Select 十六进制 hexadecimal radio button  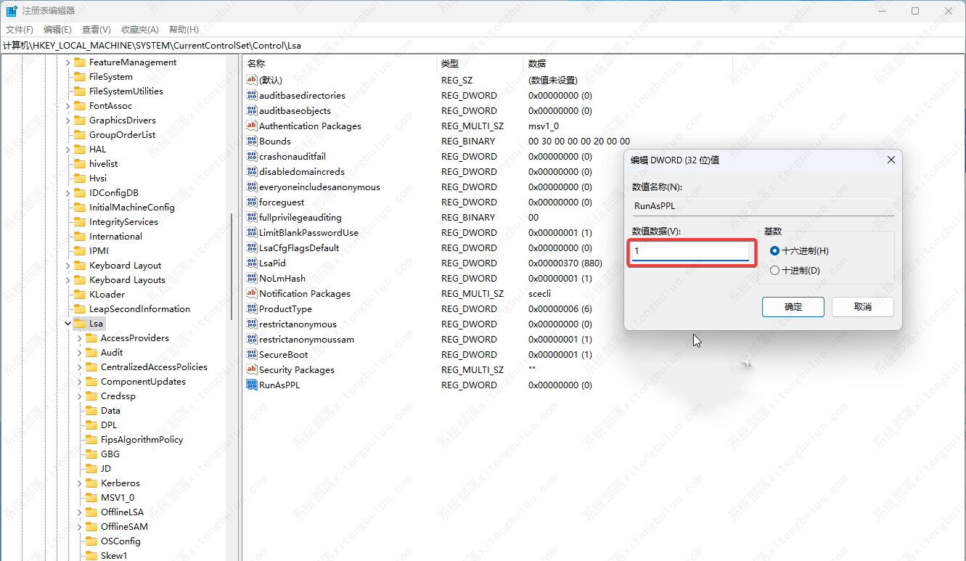[x=774, y=251]
